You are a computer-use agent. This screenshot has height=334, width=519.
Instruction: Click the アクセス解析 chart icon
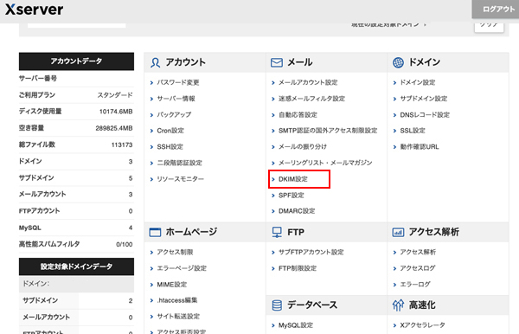(x=398, y=233)
